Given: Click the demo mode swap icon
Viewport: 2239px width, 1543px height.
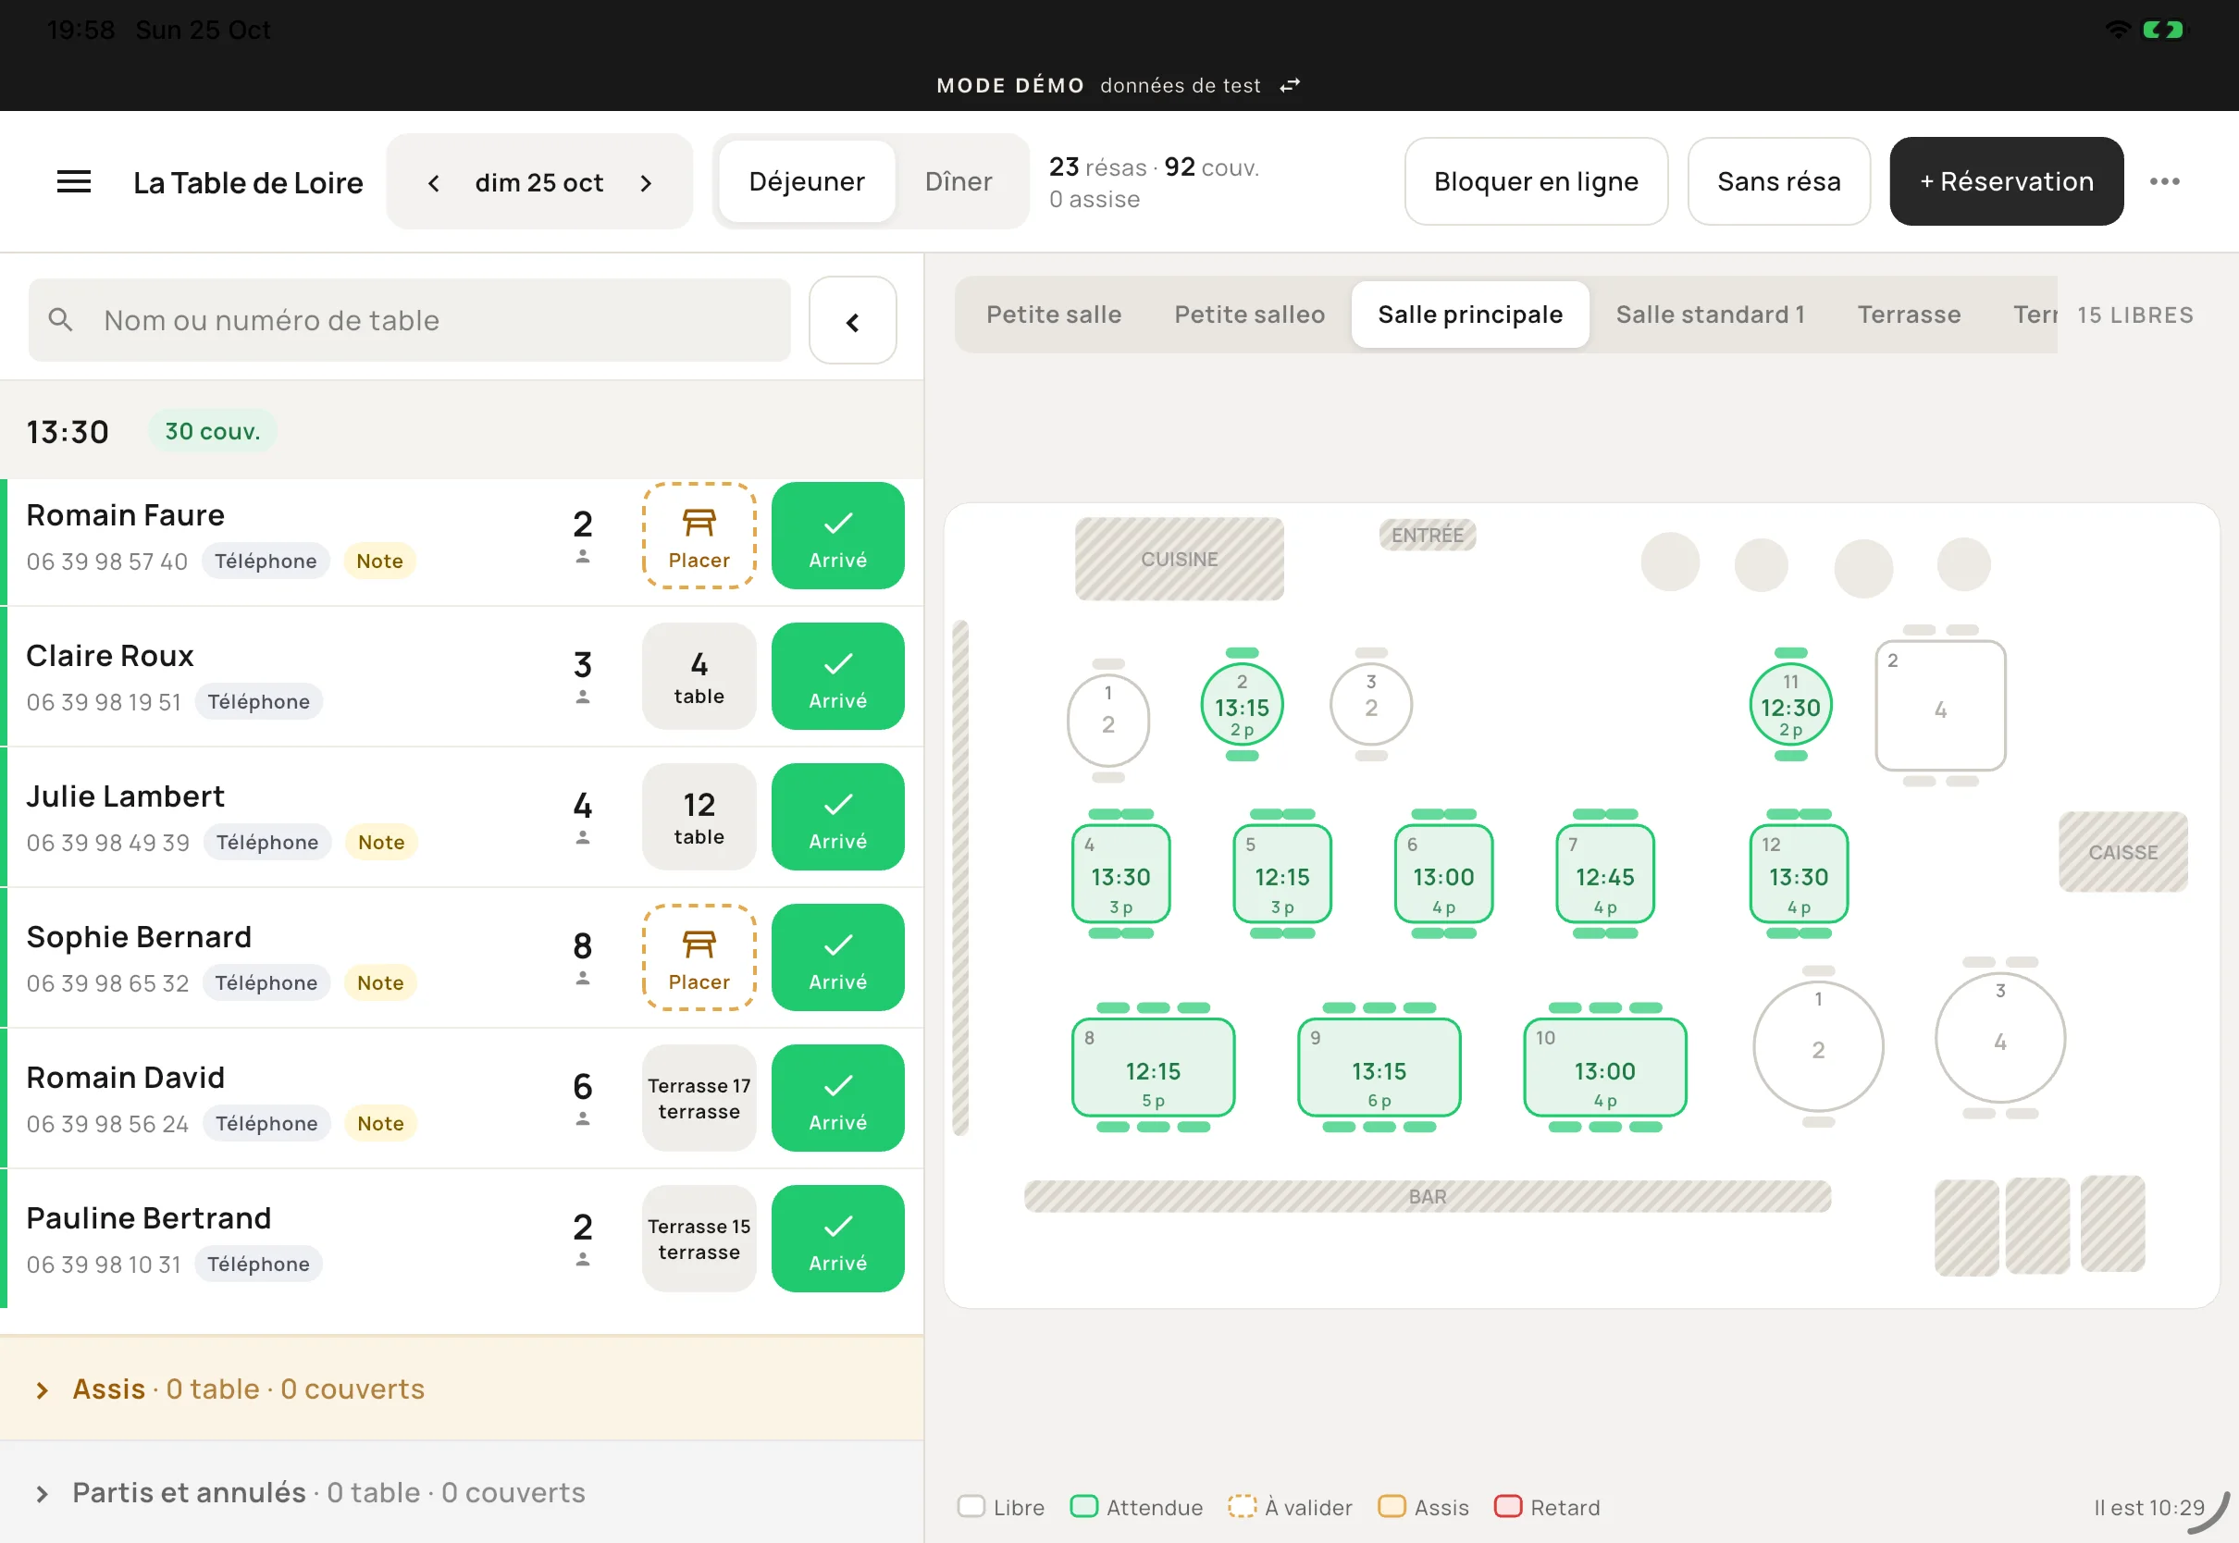Looking at the screenshot, I should [x=1290, y=86].
